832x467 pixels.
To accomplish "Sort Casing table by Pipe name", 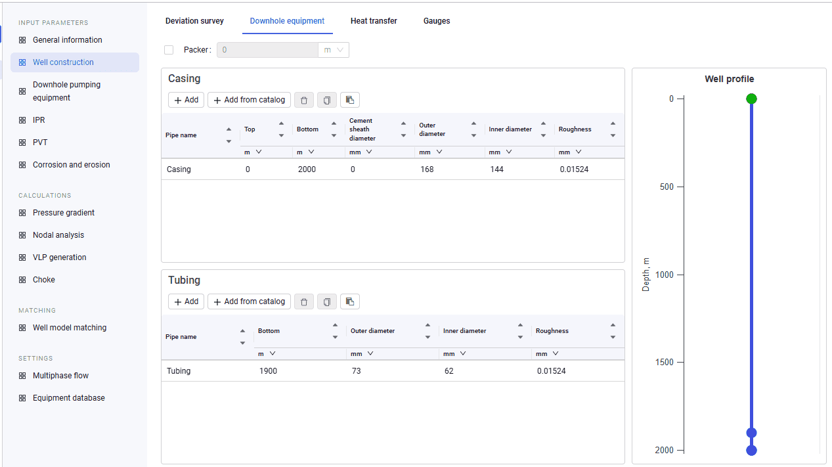I will (x=229, y=135).
